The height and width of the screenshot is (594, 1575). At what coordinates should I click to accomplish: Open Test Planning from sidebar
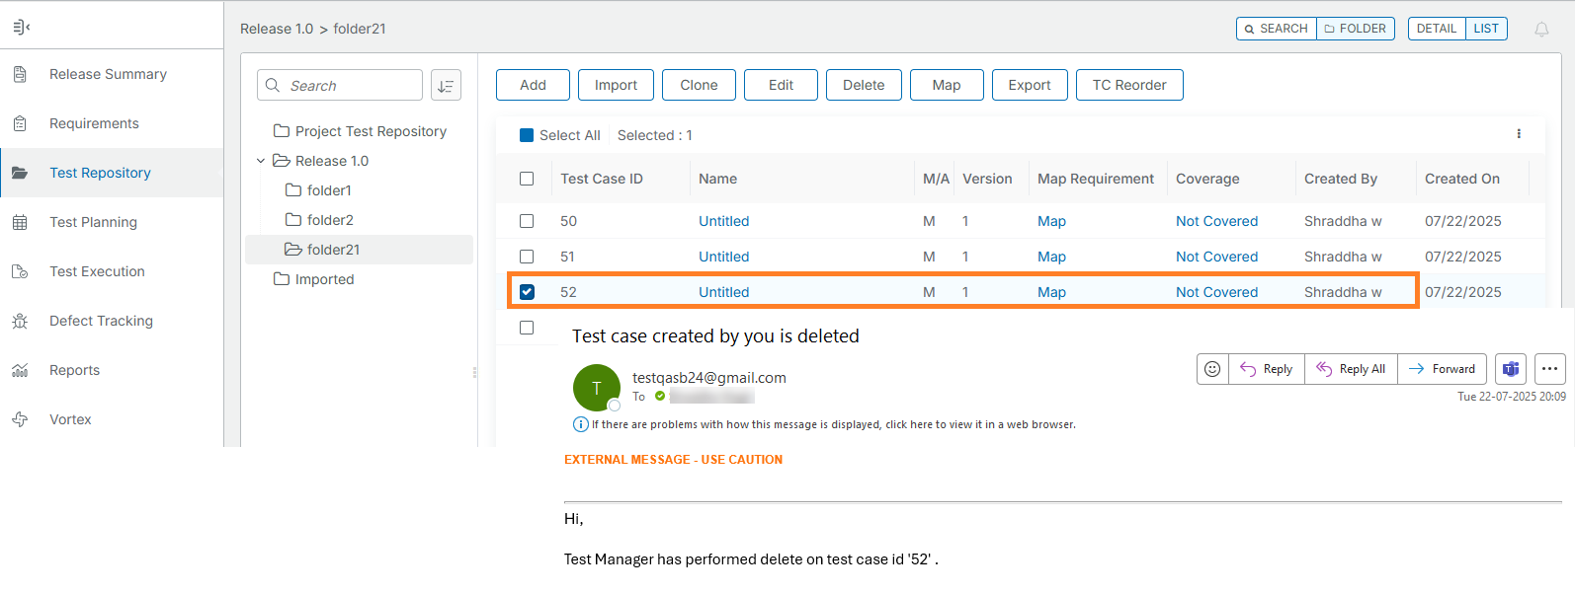(93, 222)
